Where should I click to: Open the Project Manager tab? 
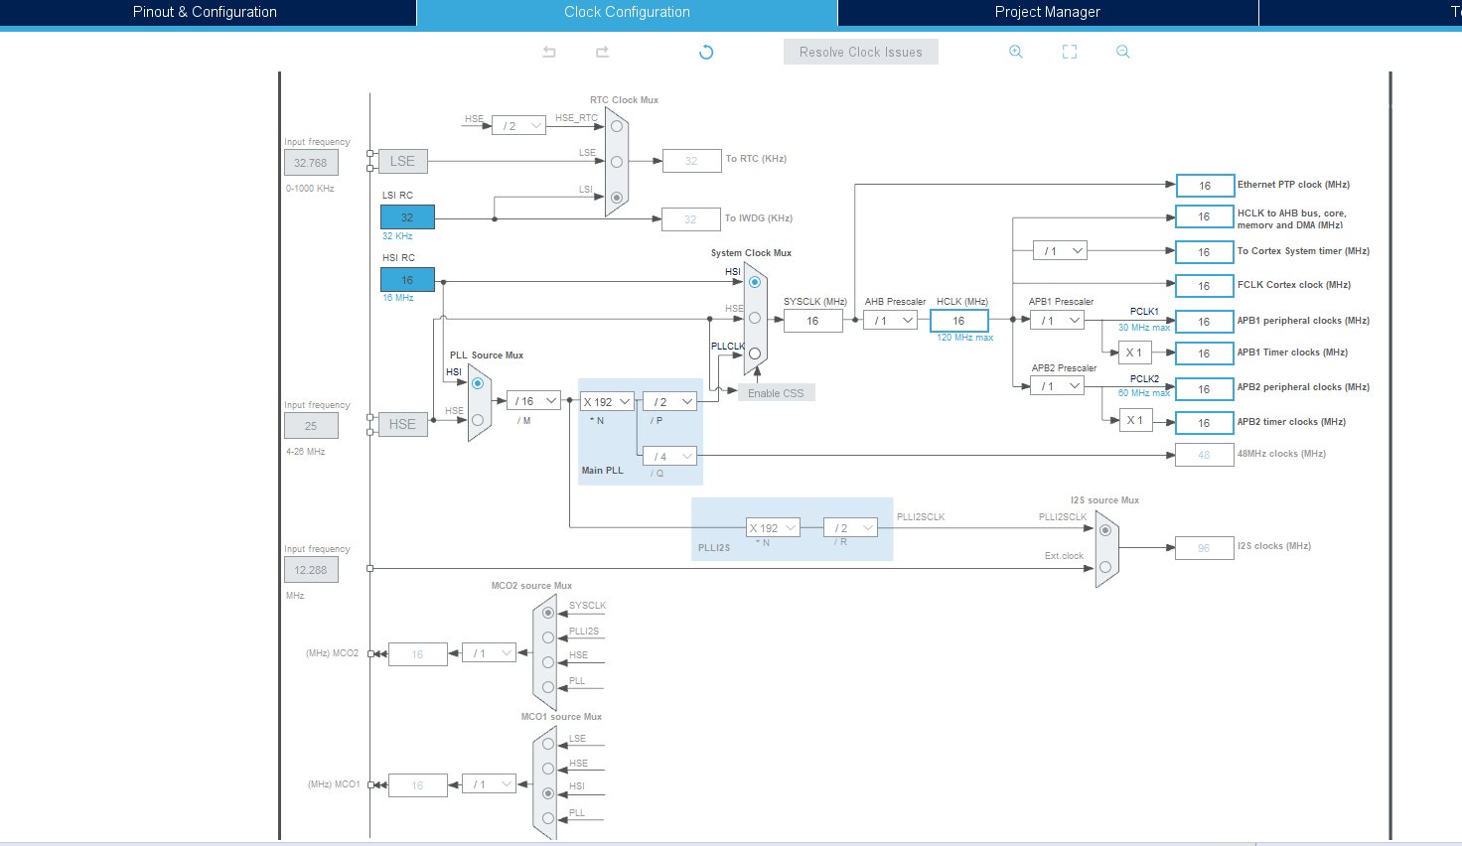click(x=1048, y=12)
